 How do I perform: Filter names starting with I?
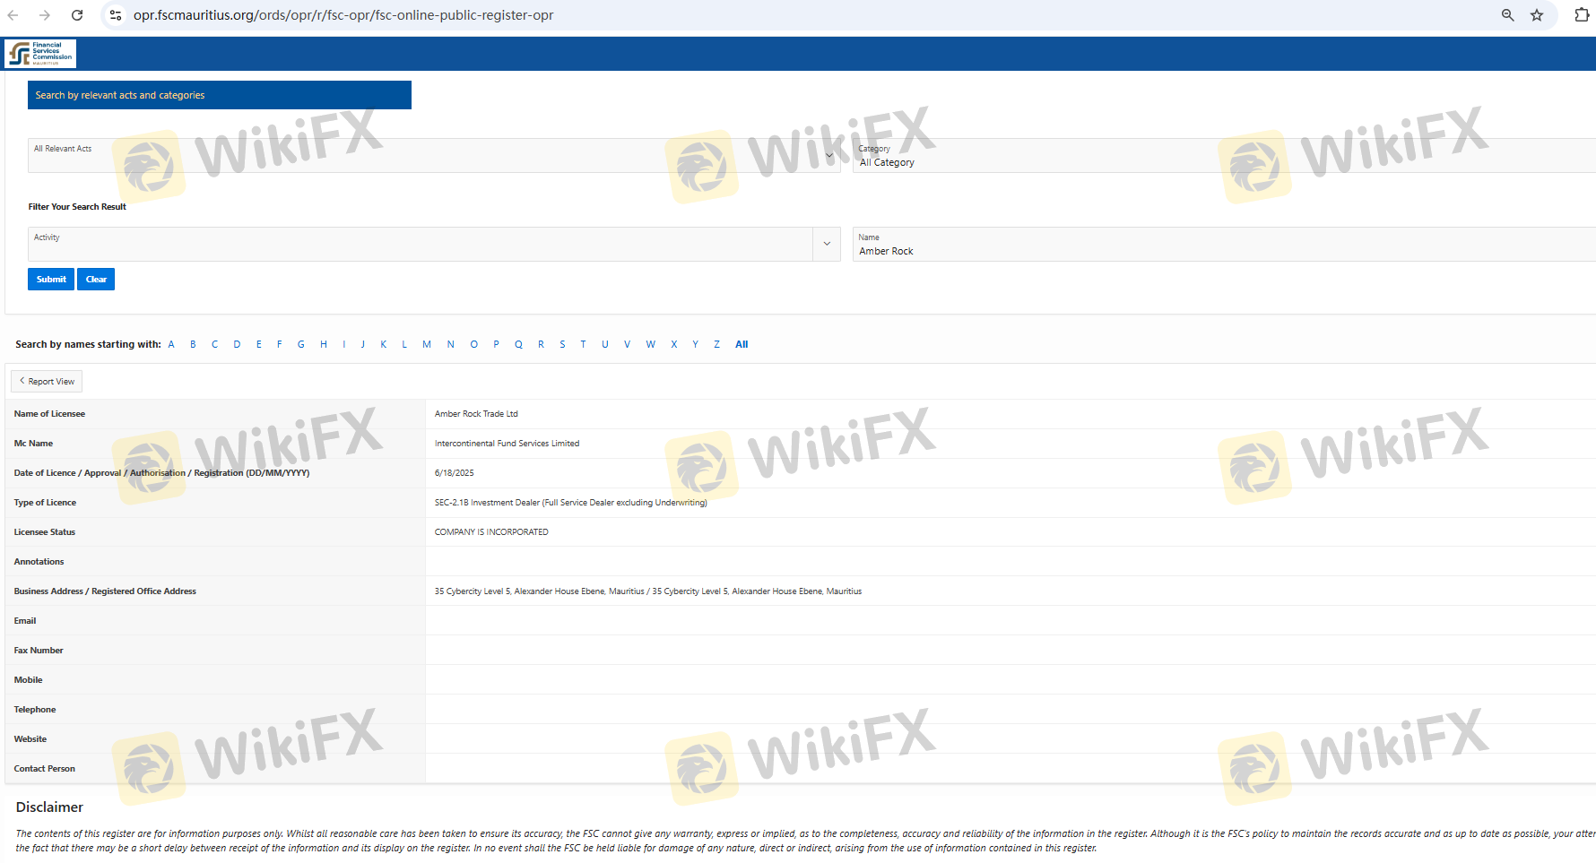pos(344,344)
